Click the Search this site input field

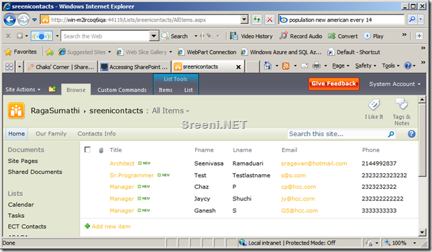[x=337, y=134]
